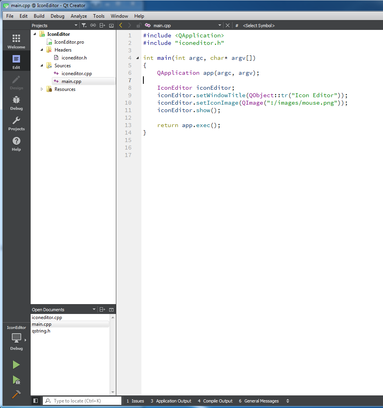Click the Type to locate search field
This screenshot has height=408, width=383.
pos(82,401)
